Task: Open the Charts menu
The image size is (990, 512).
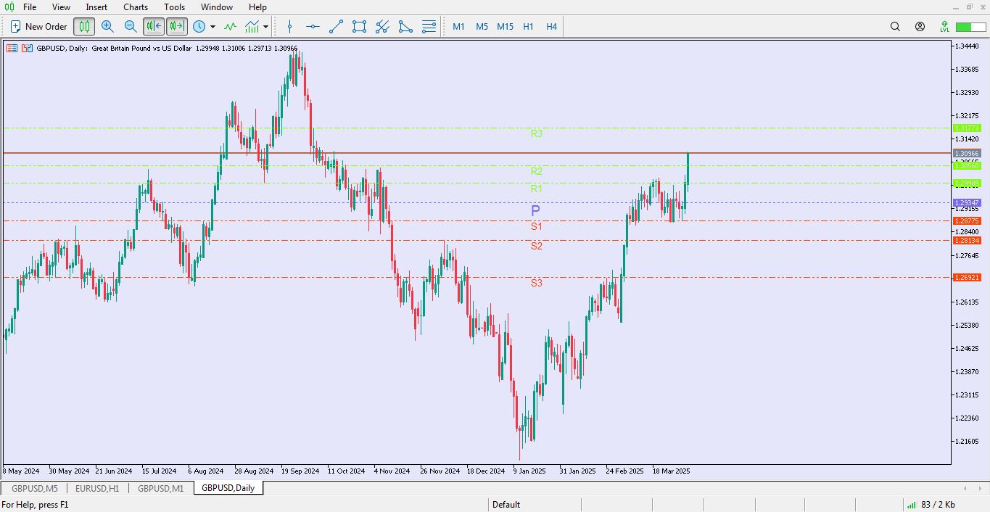Action: coord(136,7)
